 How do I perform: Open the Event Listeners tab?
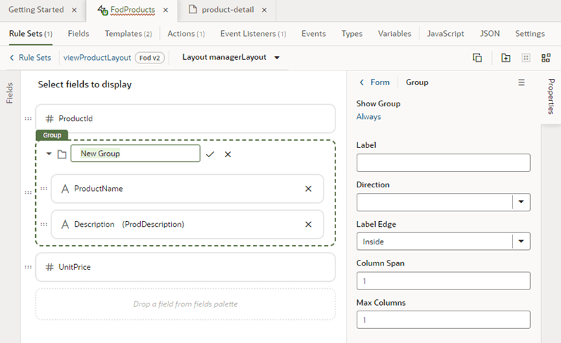point(253,34)
